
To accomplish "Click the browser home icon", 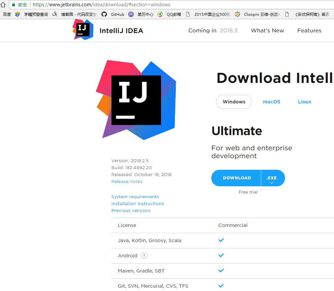I will coord(3,5).
